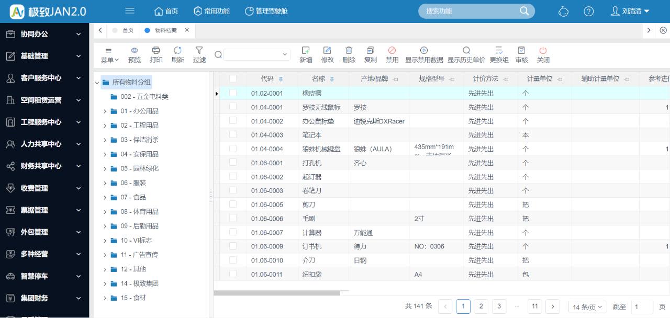Select the checkbox for 罗技无线鼠标 row
This screenshot has width=670, height=318.
coord(233,107)
